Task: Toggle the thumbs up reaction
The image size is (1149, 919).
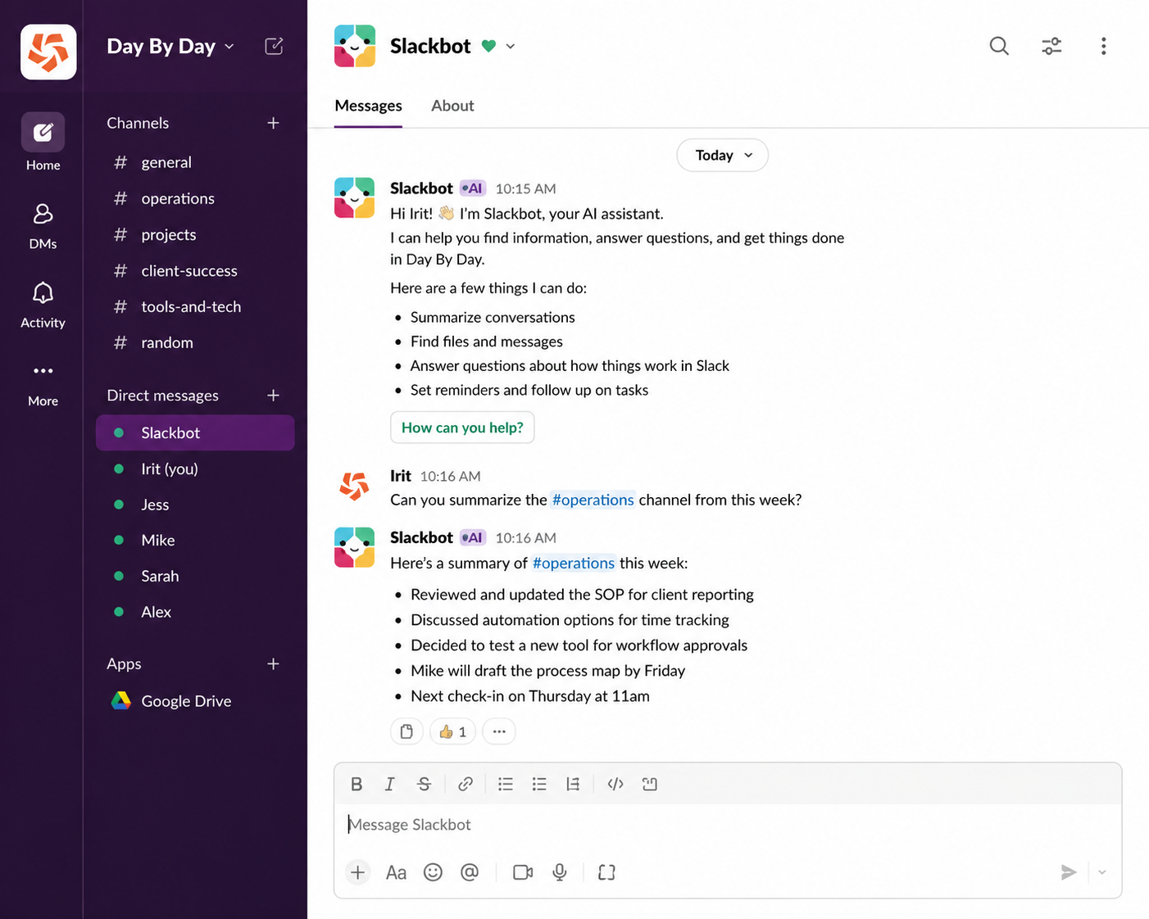Action: point(452,731)
